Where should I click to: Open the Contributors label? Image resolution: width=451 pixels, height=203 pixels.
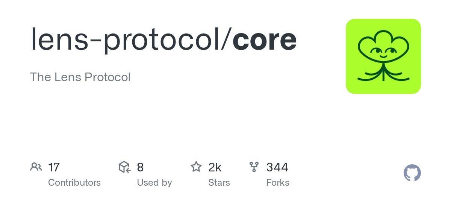(x=74, y=183)
